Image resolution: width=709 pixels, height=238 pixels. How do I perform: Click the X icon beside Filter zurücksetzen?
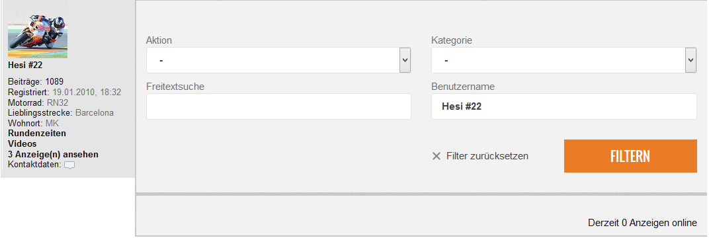pyautogui.click(x=437, y=156)
